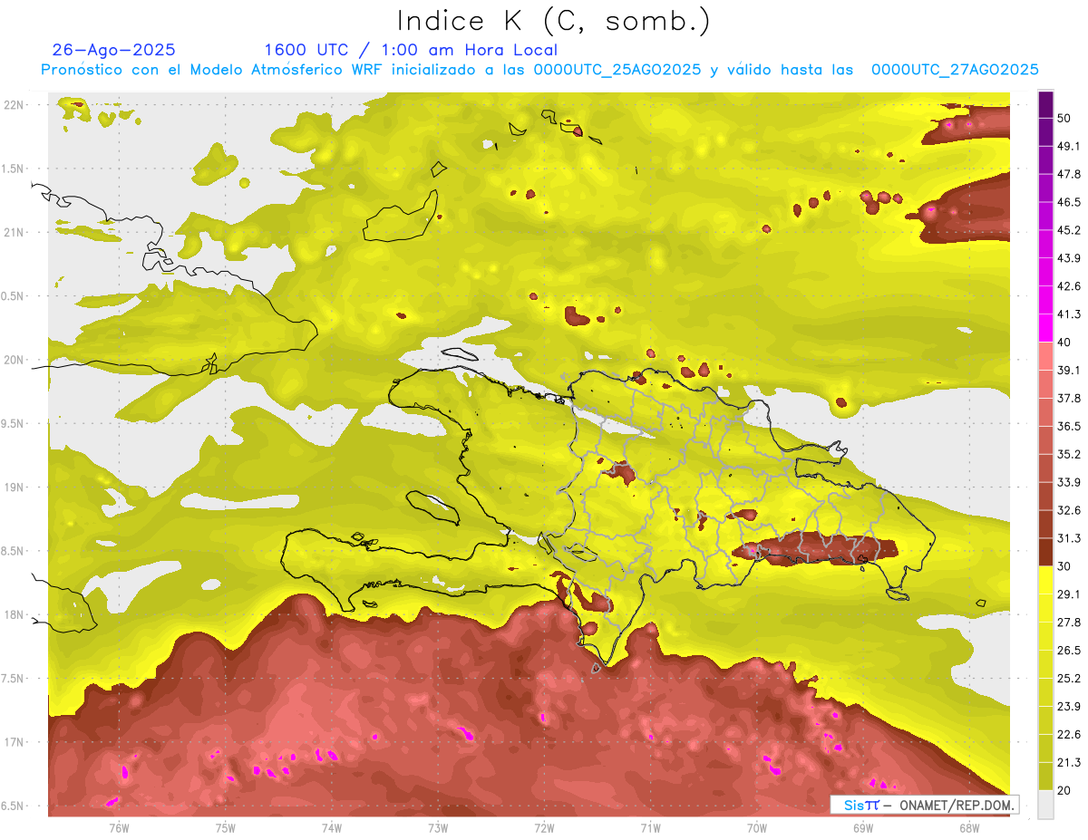Click the 'Indice K (C, somb.)' title
The height and width of the screenshot is (840, 1088).
tap(553, 21)
